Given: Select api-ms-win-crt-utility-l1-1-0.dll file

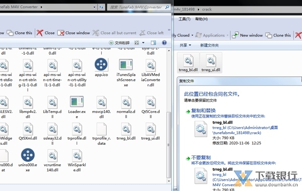Looking at the screenshot, I should [77, 72].
